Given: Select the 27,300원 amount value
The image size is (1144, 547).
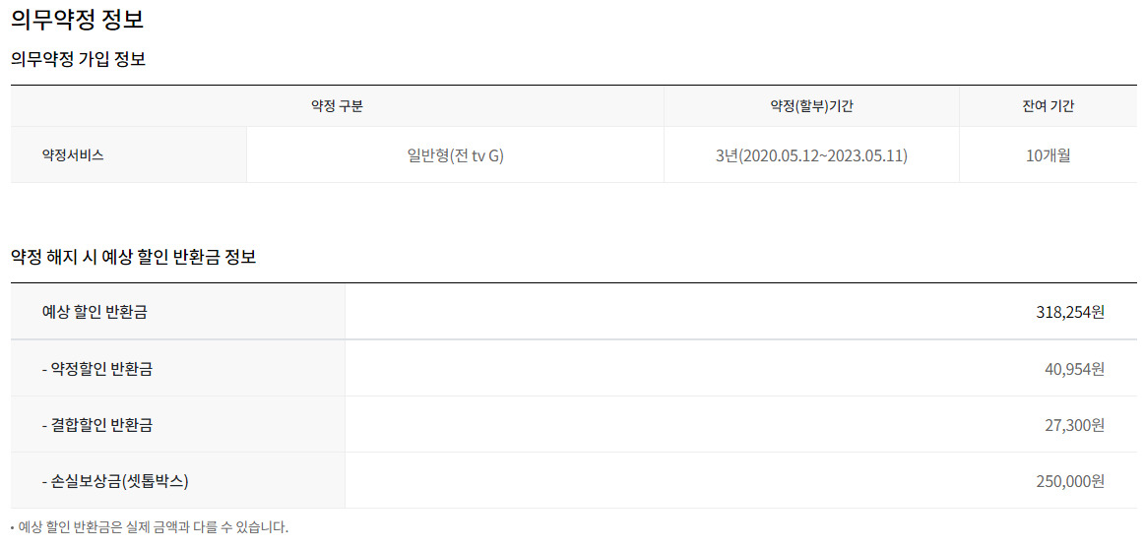Looking at the screenshot, I should 1074,425.
